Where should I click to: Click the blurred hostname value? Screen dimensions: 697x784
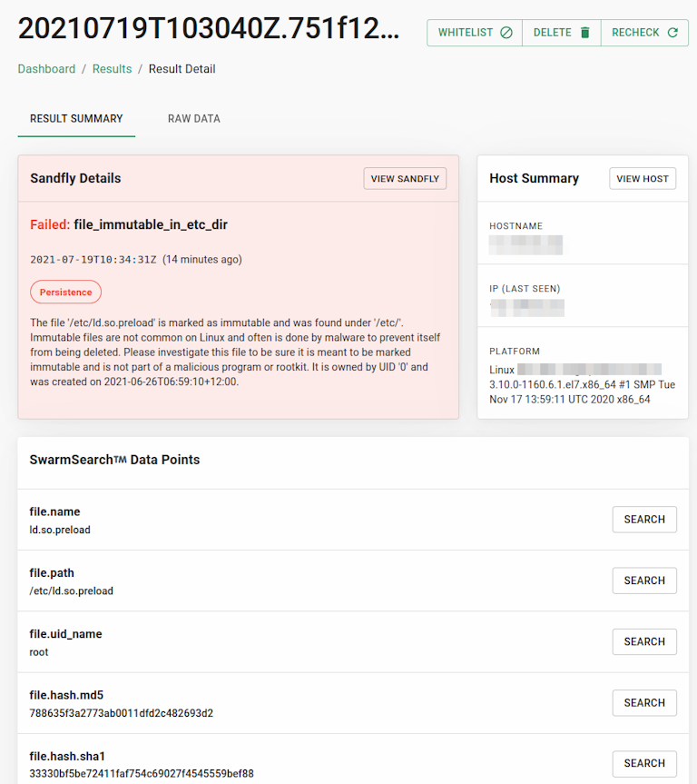click(x=525, y=245)
